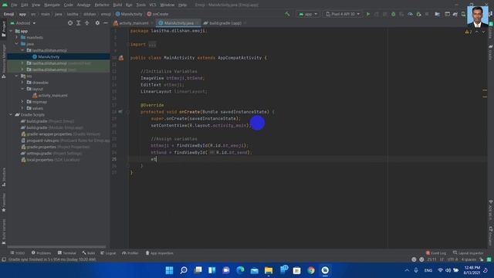Expand the mipmap folder
494x278 pixels.
(x=22, y=102)
